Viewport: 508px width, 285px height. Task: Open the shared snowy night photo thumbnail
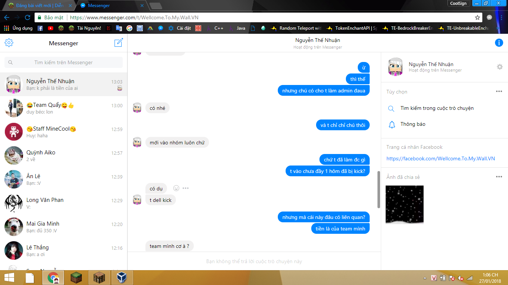(x=405, y=205)
